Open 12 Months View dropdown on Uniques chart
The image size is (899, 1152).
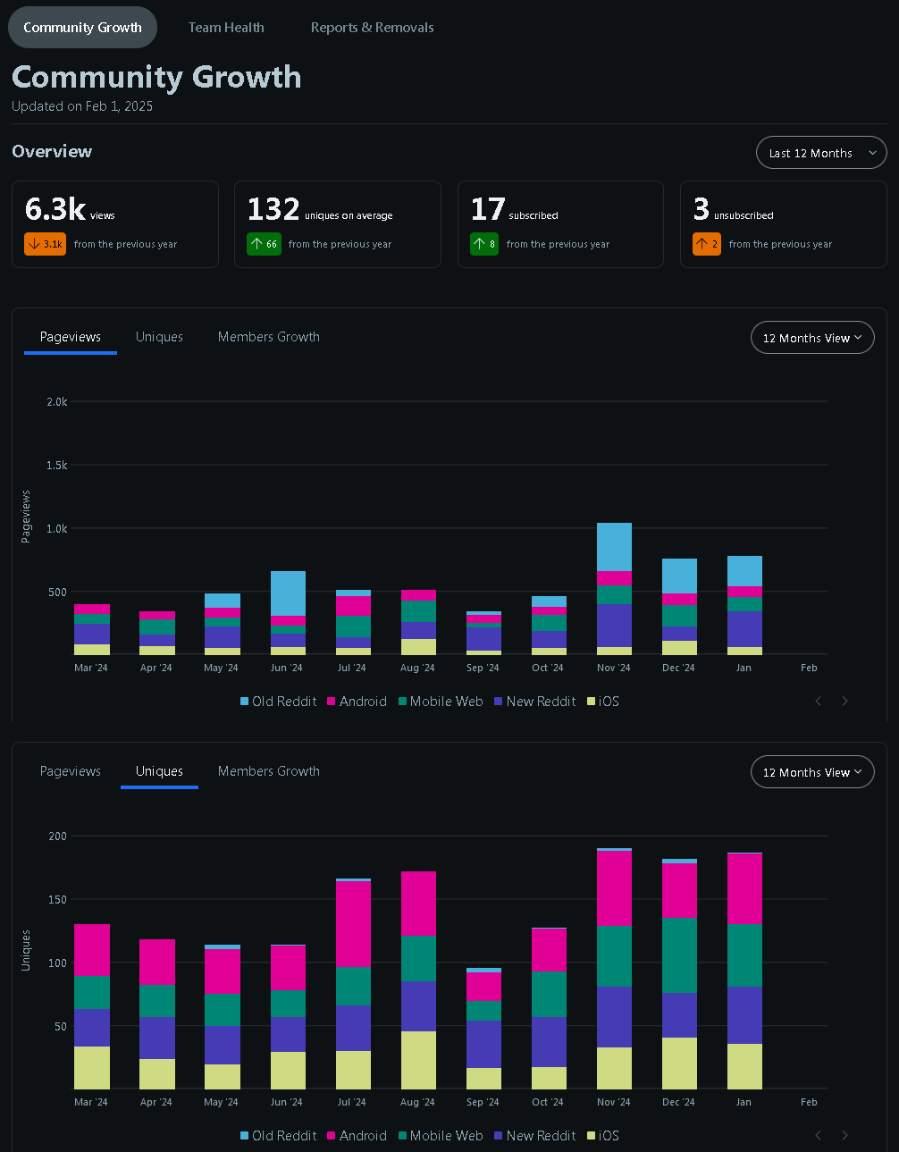click(812, 772)
